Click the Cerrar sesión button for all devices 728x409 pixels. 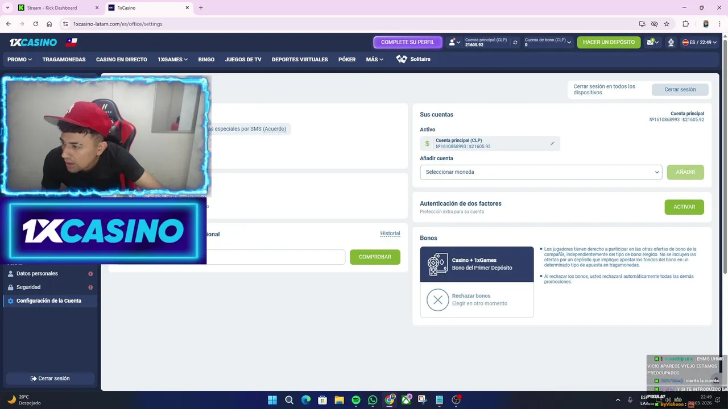pyautogui.click(x=680, y=89)
